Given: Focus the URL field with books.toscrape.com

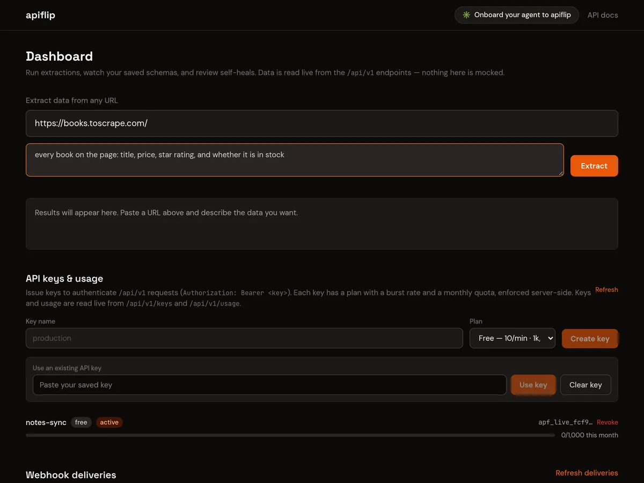Looking at the screenshot, I should pos(322,123).
